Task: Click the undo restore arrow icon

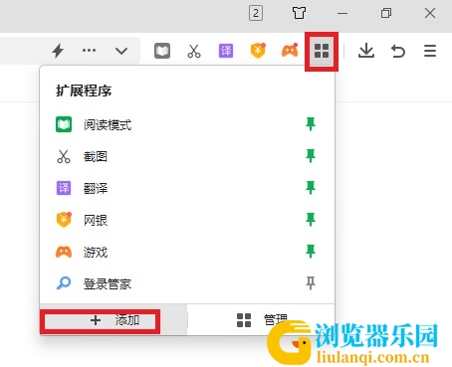Action: point(398,52)
